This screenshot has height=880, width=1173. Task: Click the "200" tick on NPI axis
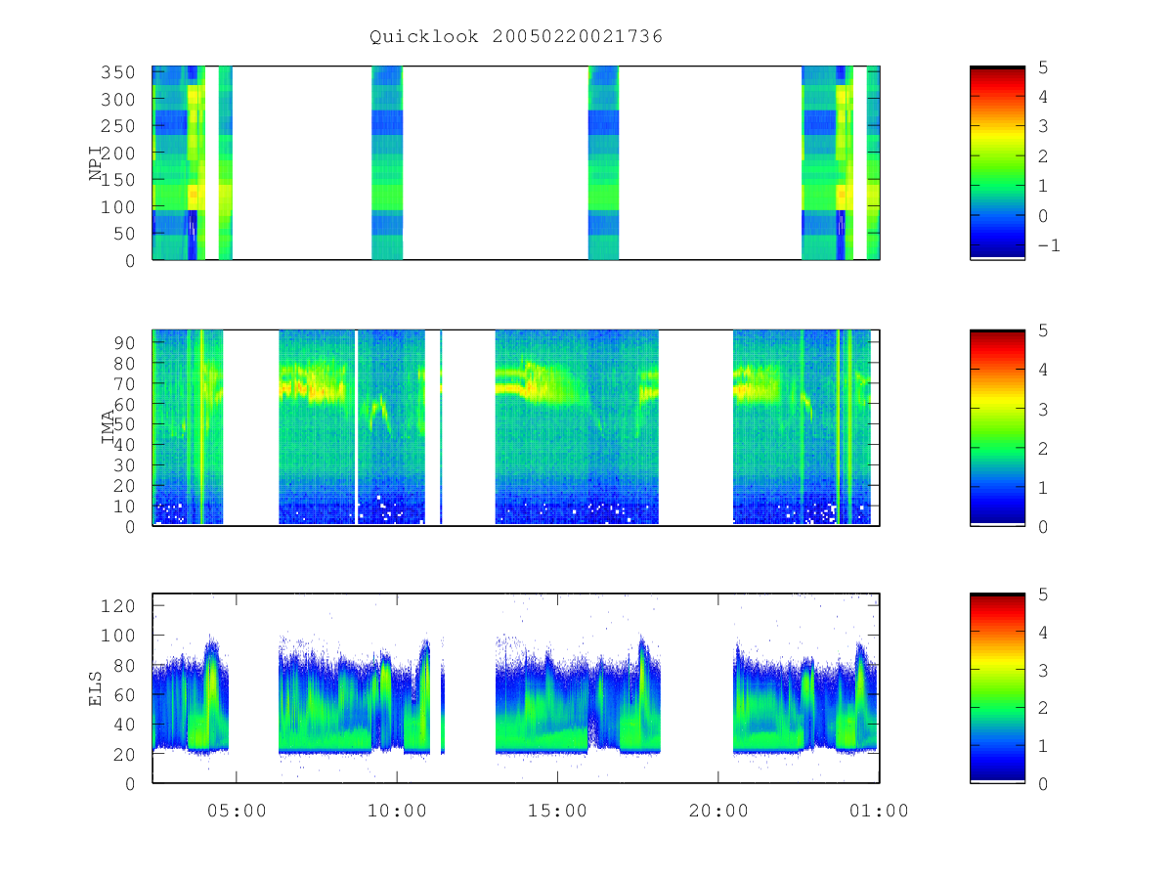pos(119,154)
